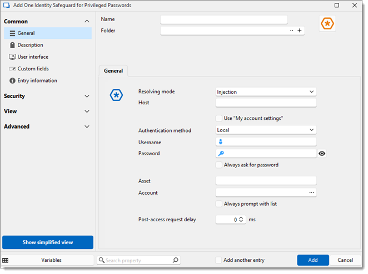Enable Use "My account settings" checkbox
This screenshot has width=368, height=274.
[x=218, y=118]
